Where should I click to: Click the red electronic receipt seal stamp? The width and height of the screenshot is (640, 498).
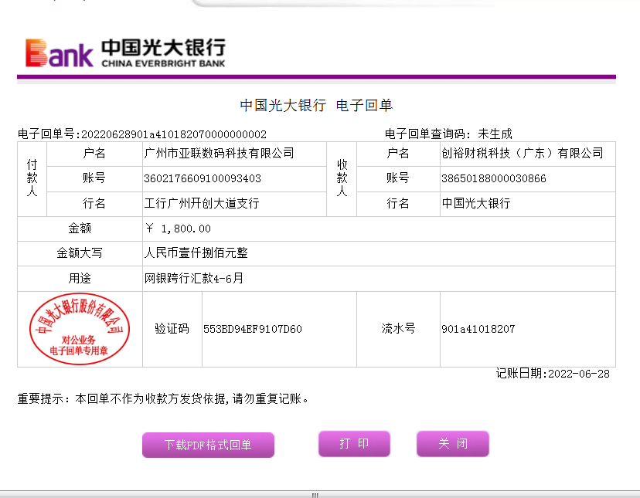coord(79,329)
